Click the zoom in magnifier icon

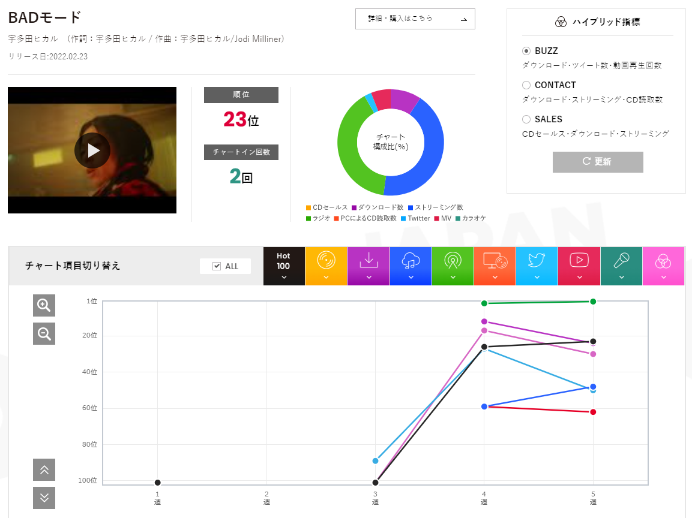click(x=44, y=305)
